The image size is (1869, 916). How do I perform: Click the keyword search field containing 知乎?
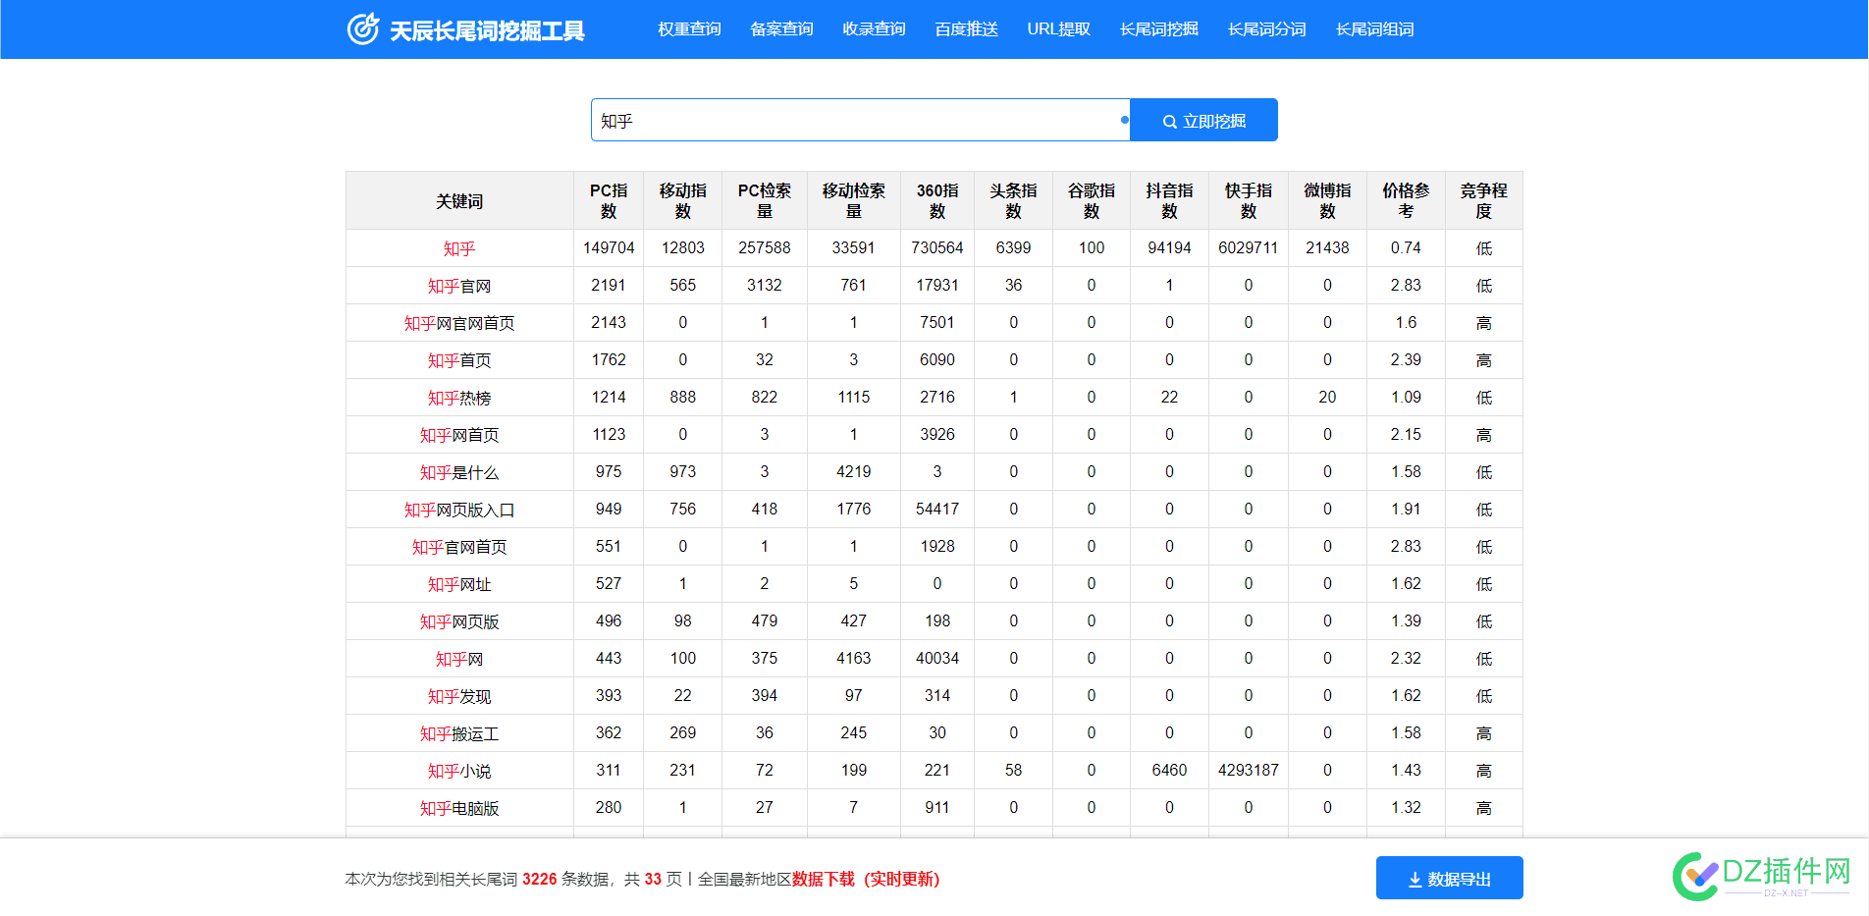click(x=861, y=120)
